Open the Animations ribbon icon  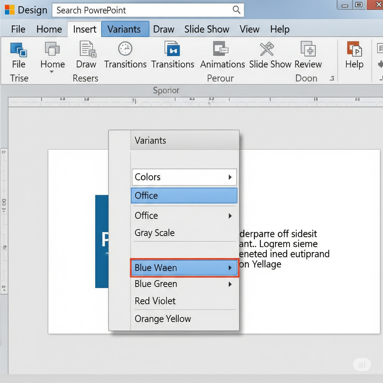[221, 49]
